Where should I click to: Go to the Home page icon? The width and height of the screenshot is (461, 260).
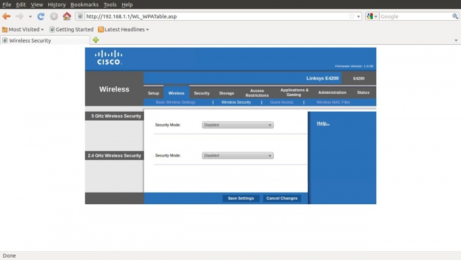click(67, 17)
